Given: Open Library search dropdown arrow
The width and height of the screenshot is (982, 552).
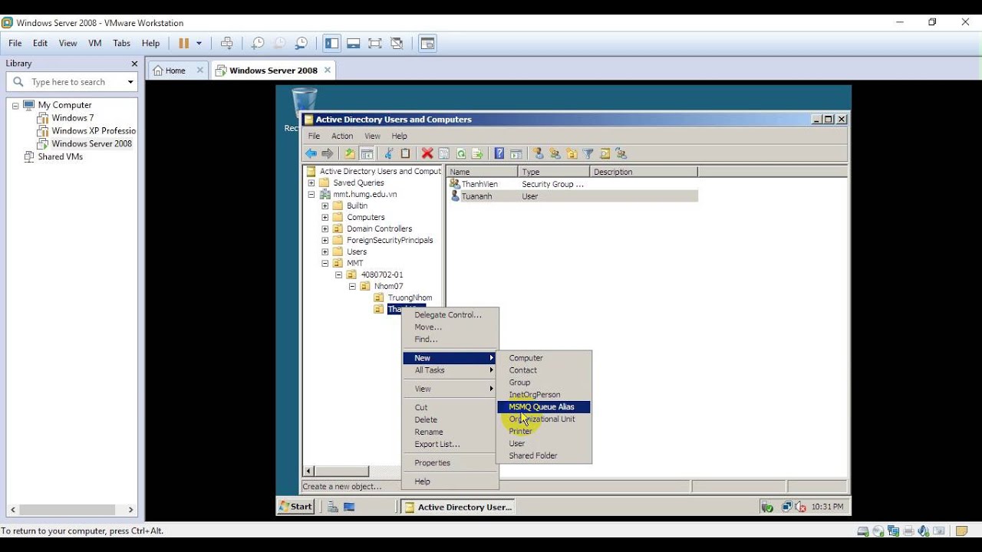Looking at the screenshot, I should [130, 82].
